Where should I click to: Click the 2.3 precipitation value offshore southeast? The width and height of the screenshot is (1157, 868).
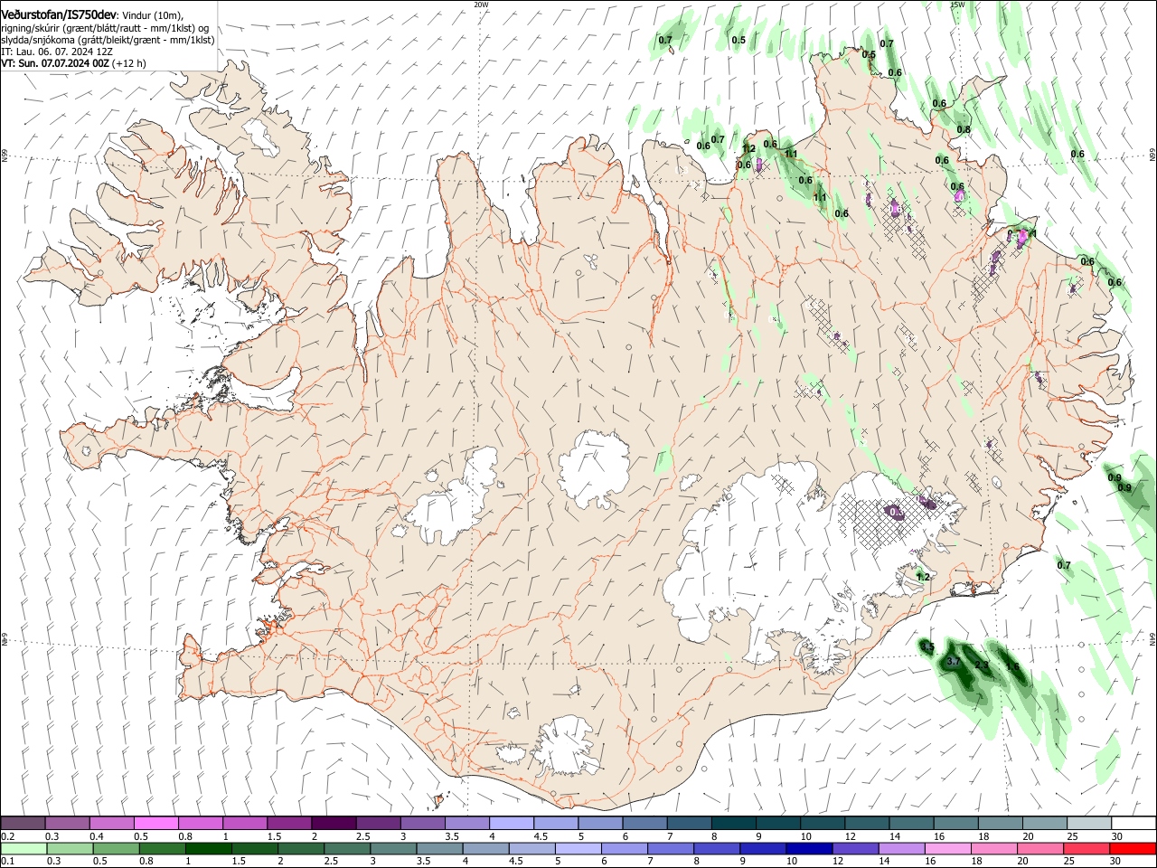point(982,665)
